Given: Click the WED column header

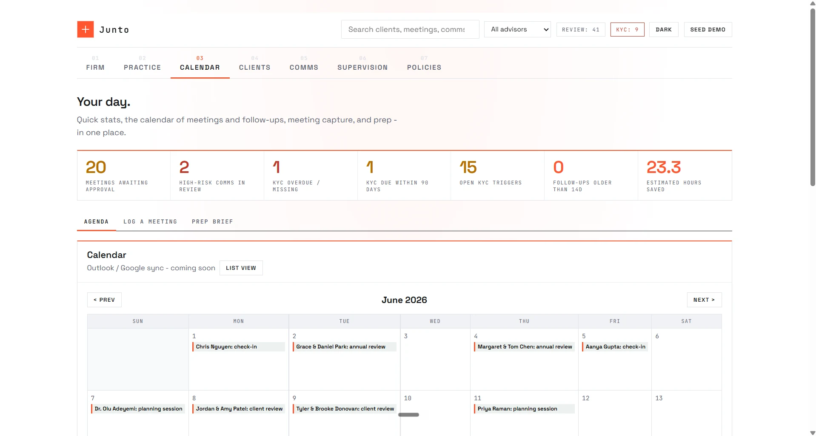Looking at the screenshot, I should (x=435, y=321).
